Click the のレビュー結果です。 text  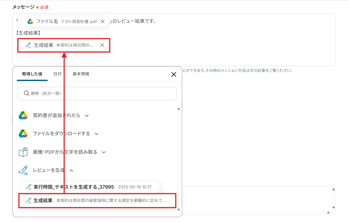[134, 21]
